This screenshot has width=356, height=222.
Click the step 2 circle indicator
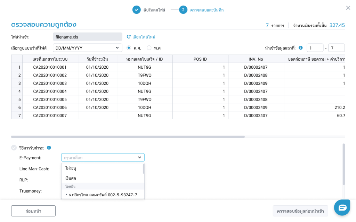click(183, 10)
